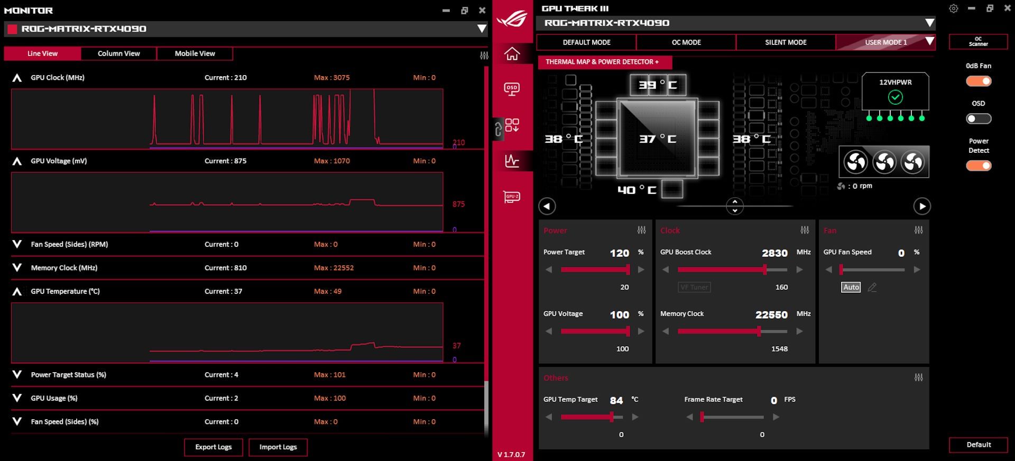
Task: Open Others panel settings sliders icon
Action: click(x=919, y=377)
